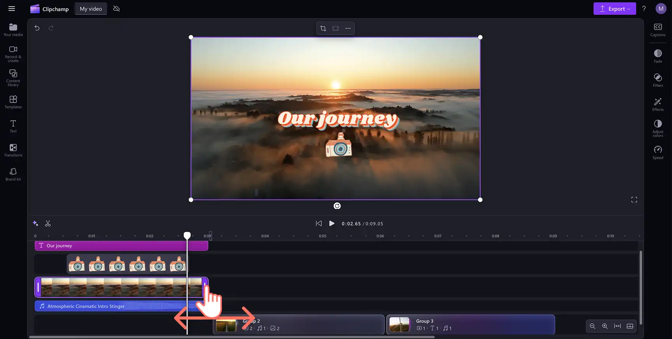The height and width of the screenshot is (339, 672).
Task: Open Record & create panel
Action: point(13,54)
